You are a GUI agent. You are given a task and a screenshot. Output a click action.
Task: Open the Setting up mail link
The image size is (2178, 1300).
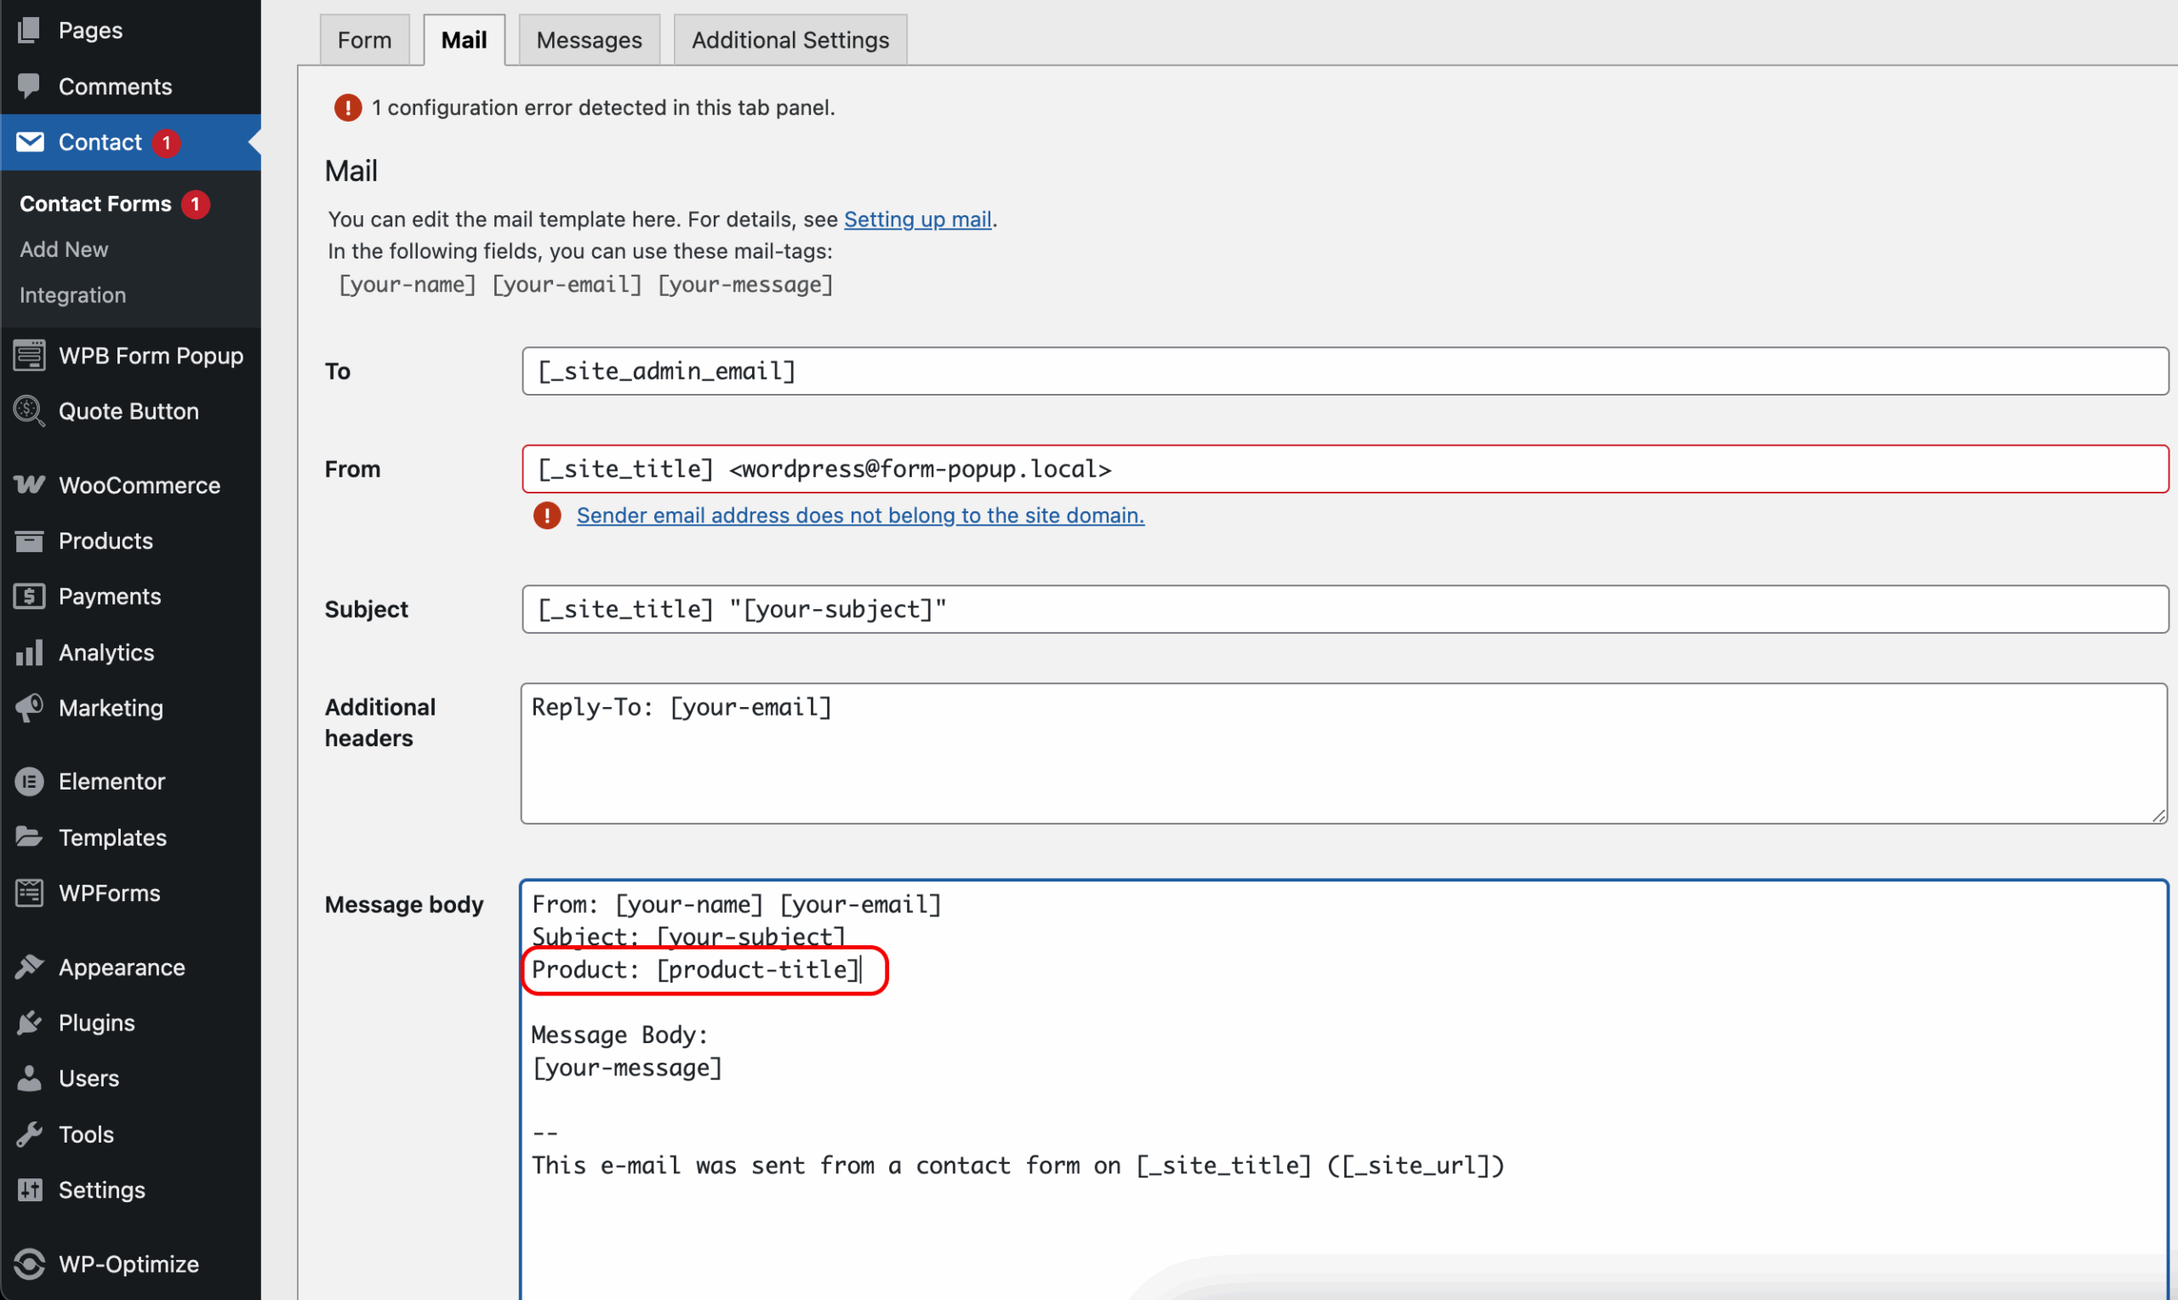(918, 219)
